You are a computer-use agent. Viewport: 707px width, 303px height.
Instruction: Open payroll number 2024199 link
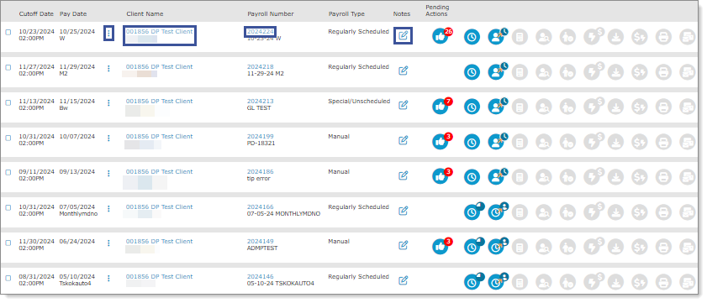tap(260, 137)
